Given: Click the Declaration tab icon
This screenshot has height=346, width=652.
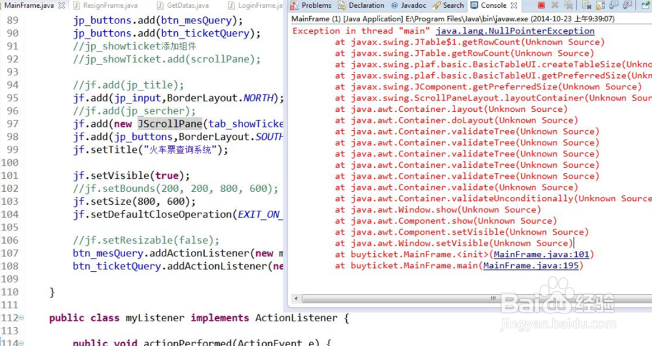Looking at the screenshot, I should [342, 5].
